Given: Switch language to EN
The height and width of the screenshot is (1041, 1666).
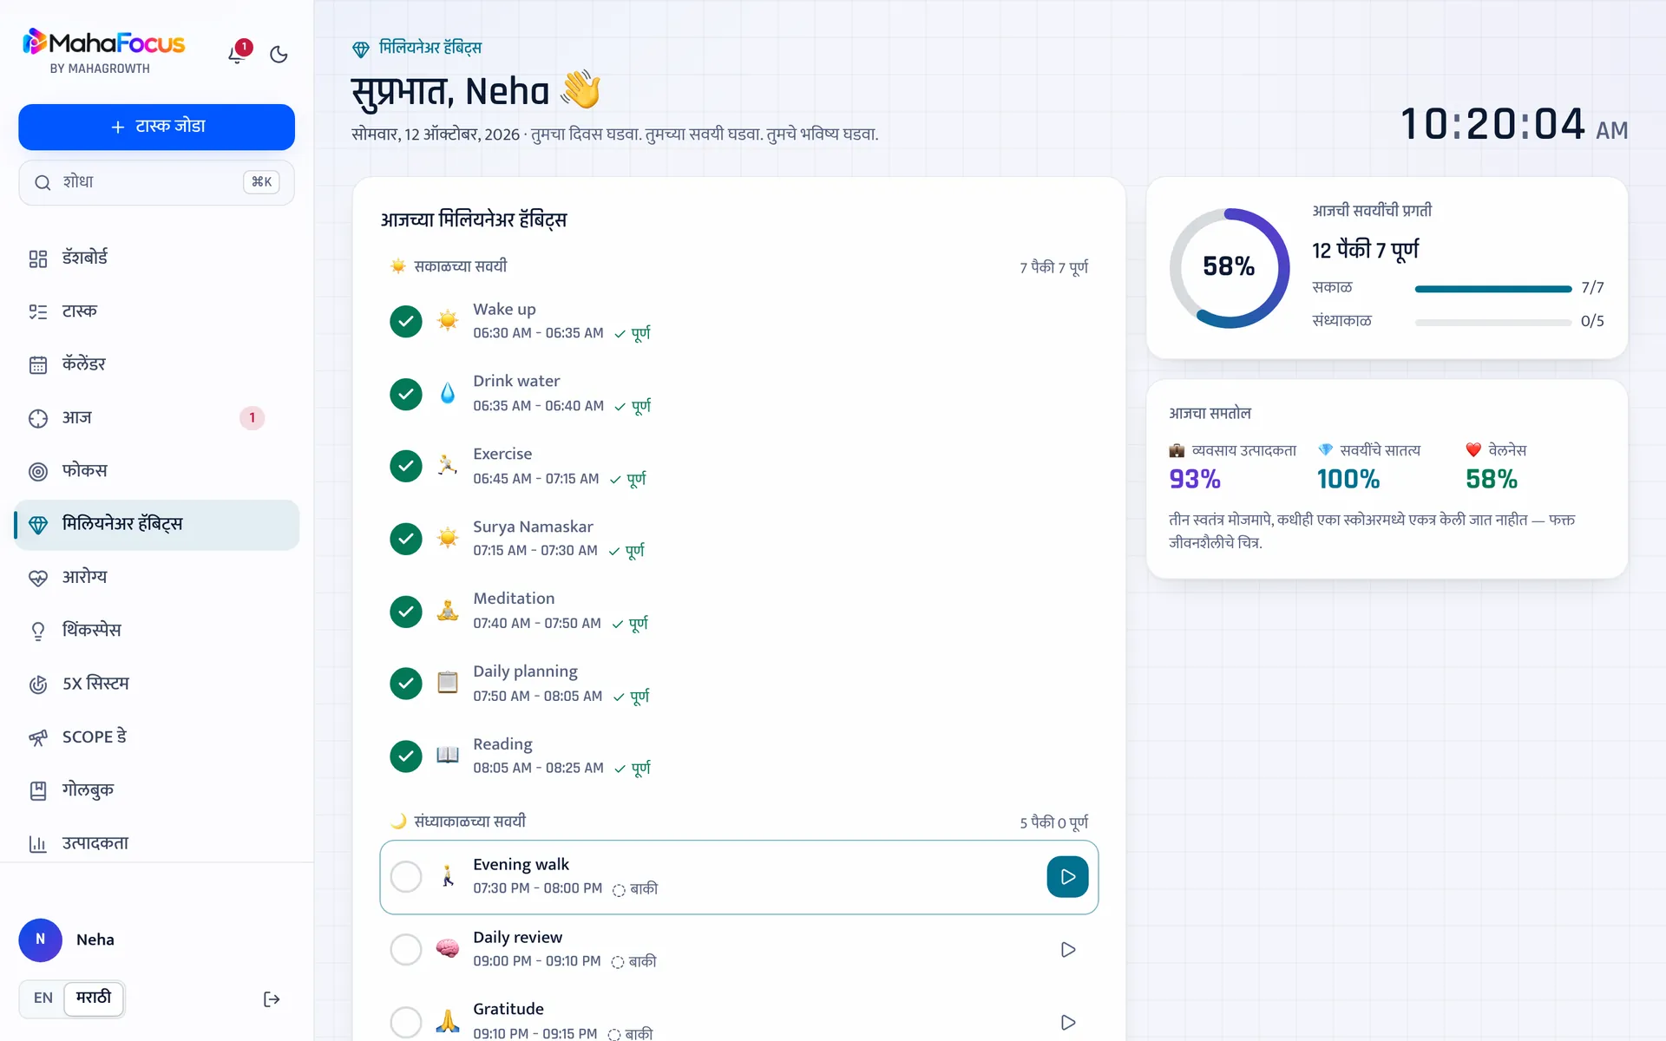Looking at the screenshot, I should pyautogui.click(x=43, y=998).
